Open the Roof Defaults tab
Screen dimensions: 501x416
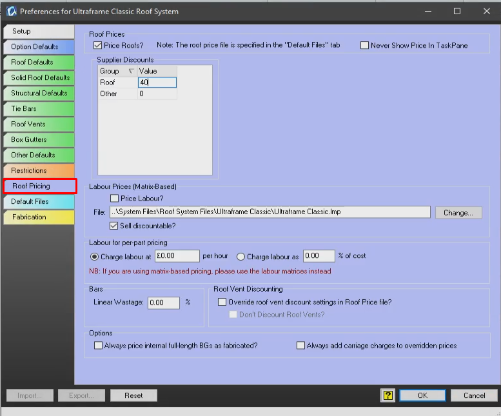[39, 62]
